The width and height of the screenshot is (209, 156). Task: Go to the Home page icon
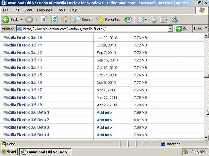65,19
